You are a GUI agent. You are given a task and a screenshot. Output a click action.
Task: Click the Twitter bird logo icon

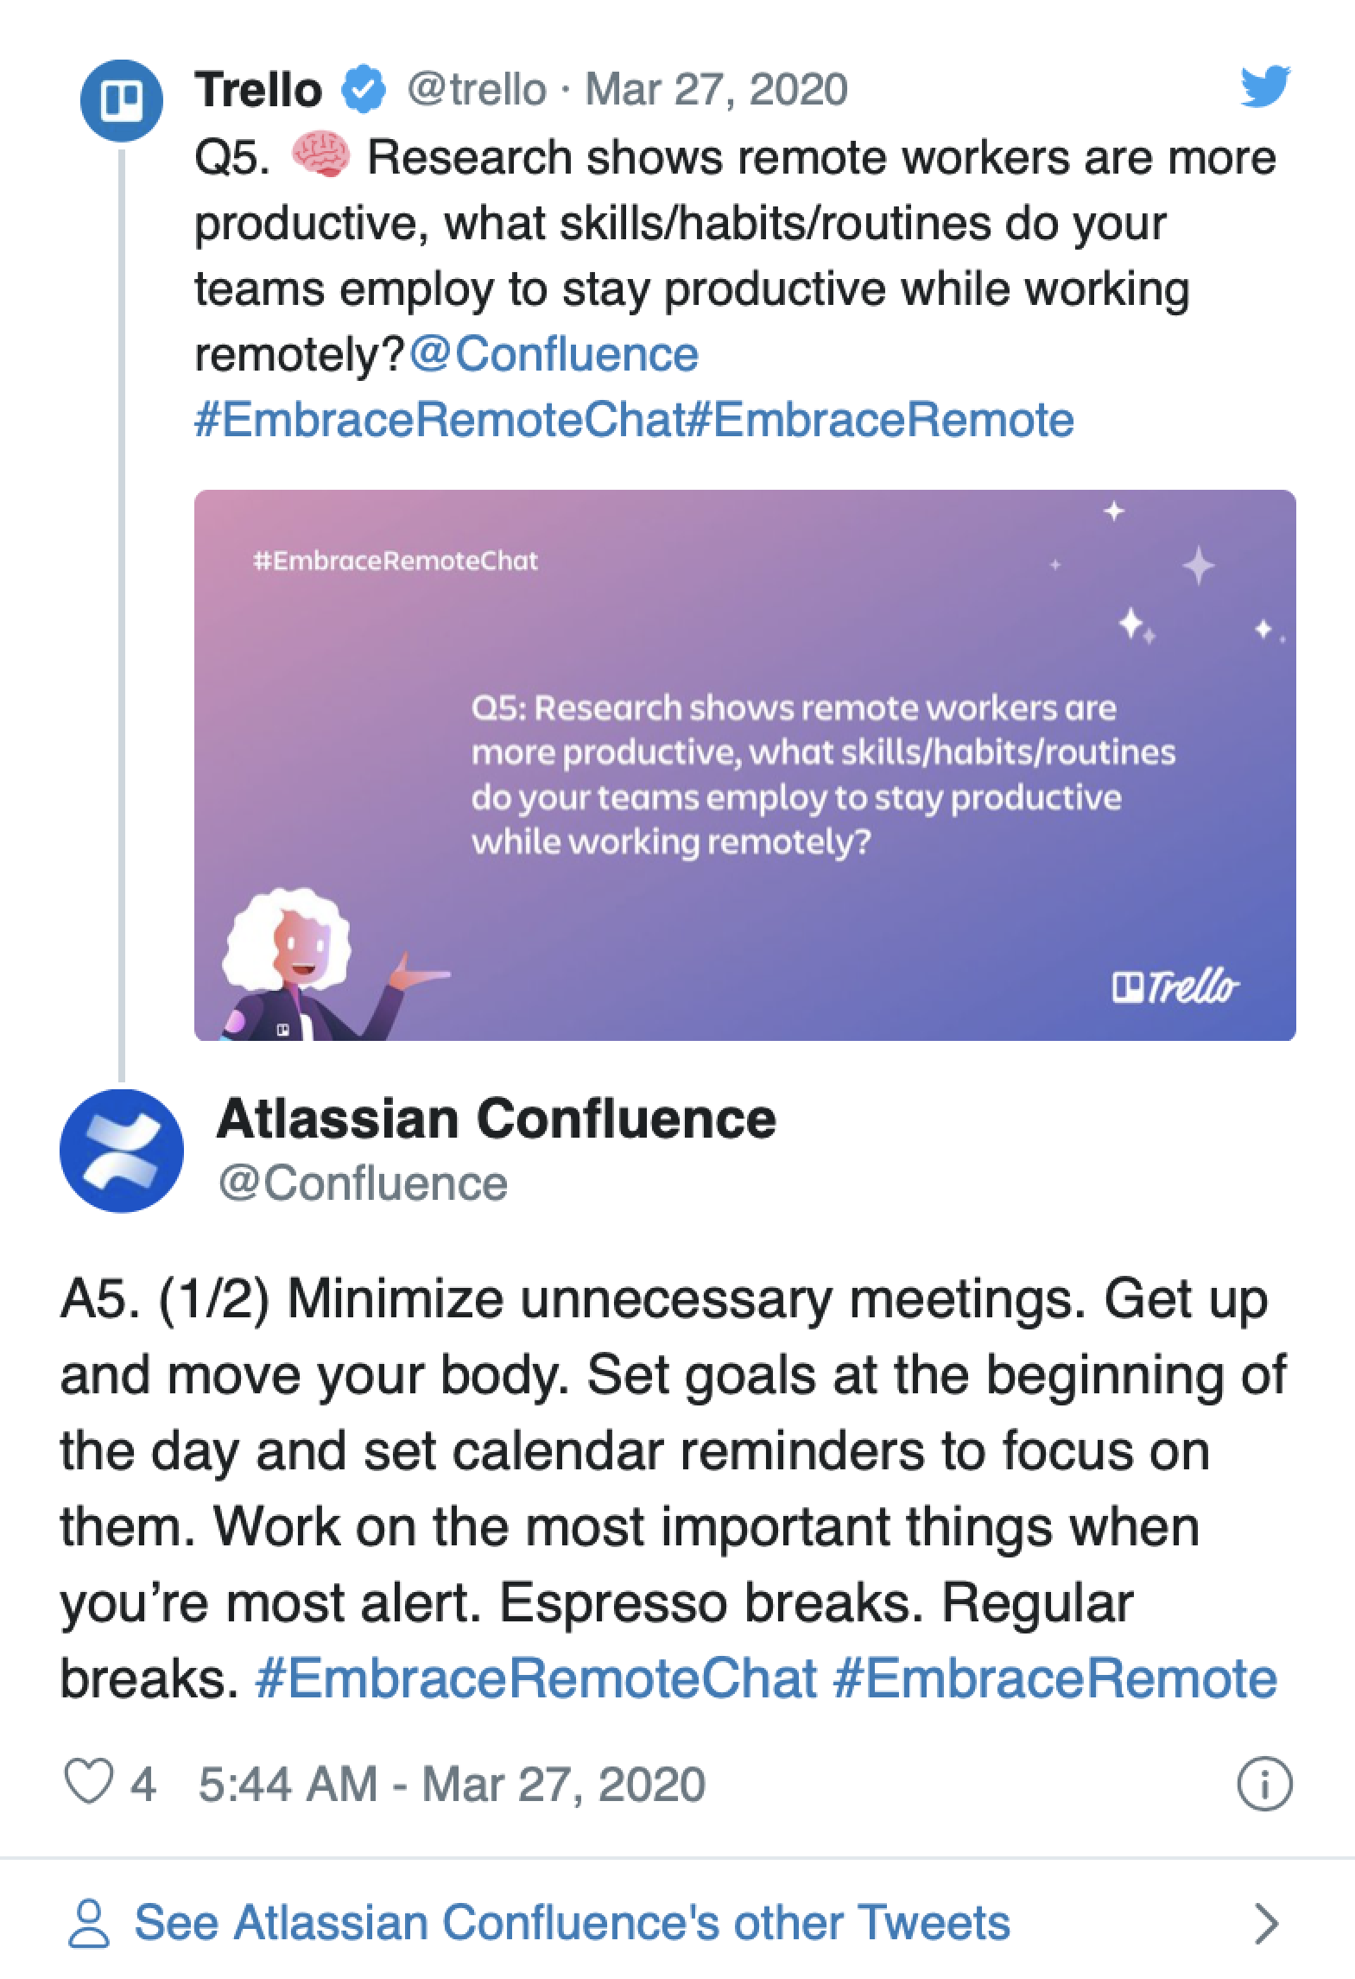tap(1264, 86)
